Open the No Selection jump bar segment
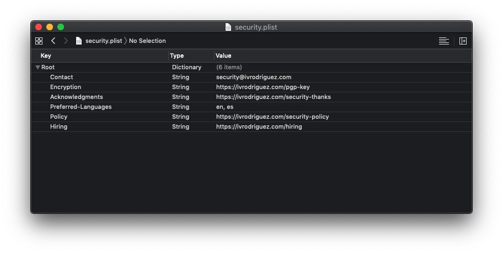This screenshot has height=254, width=503. point(147,41)
